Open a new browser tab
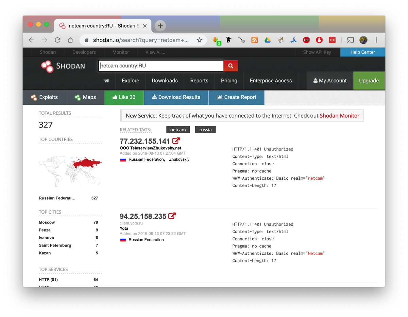Image resolution: width=408 pixels, height=317 pixels. [160, 26]
